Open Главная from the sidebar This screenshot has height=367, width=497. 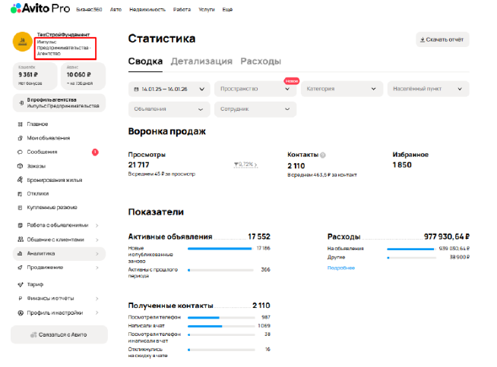pyautogui.click(x=37, y=124)
